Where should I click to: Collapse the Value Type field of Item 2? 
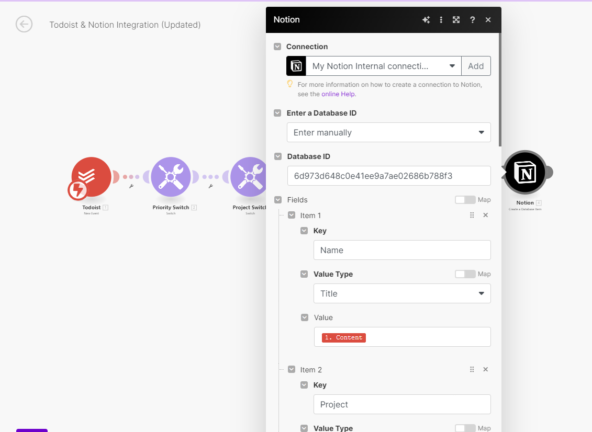pos(304,428)
